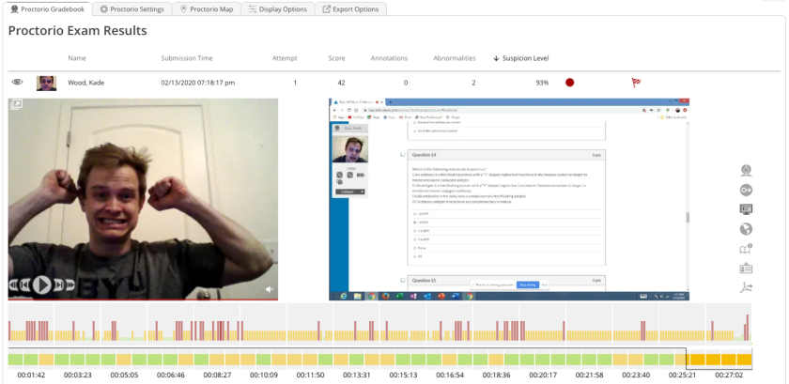The image size is (789, 384).
Task: Expand the webcam video pop-out icon
Action: (16, 104)
